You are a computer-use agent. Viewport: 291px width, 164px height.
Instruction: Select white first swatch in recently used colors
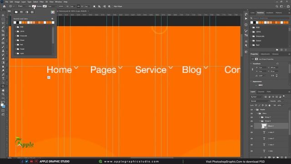[x=15, y=22]
